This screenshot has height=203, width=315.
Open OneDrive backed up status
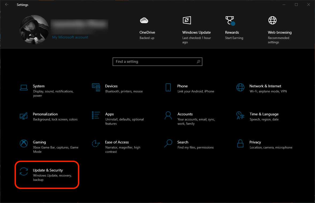147,32
